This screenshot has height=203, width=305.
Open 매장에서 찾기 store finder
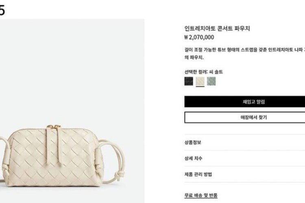tap(245, 117)
